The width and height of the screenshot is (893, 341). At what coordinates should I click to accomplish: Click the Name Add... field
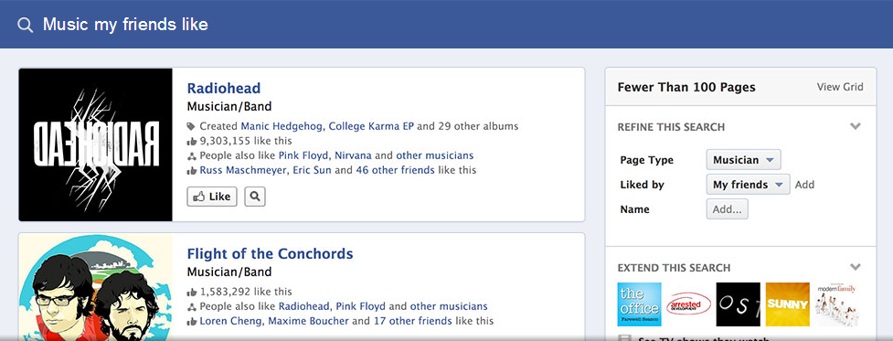728,209
